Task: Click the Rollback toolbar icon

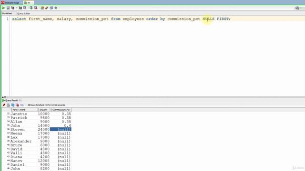Action: tap(36, 8)
